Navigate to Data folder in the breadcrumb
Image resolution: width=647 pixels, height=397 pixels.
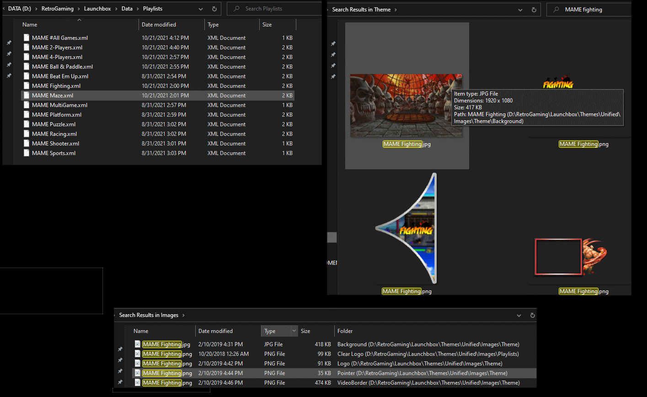(127, 9)
